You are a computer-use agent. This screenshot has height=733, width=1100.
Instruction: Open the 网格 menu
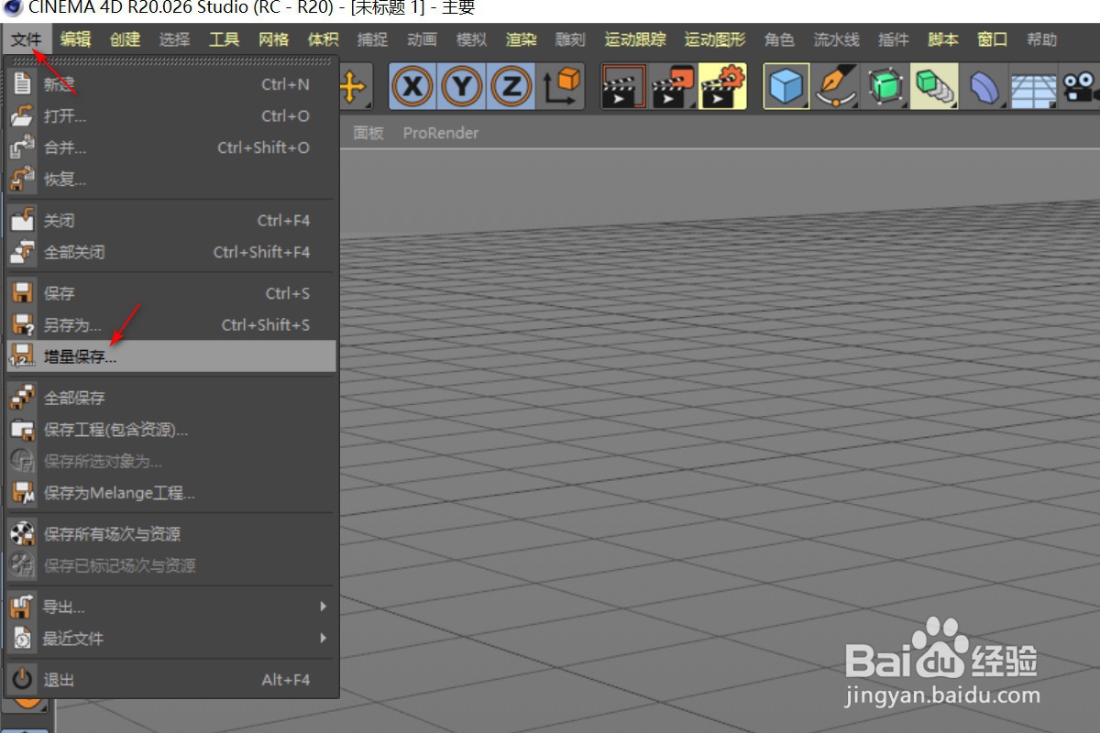[274, 39]
